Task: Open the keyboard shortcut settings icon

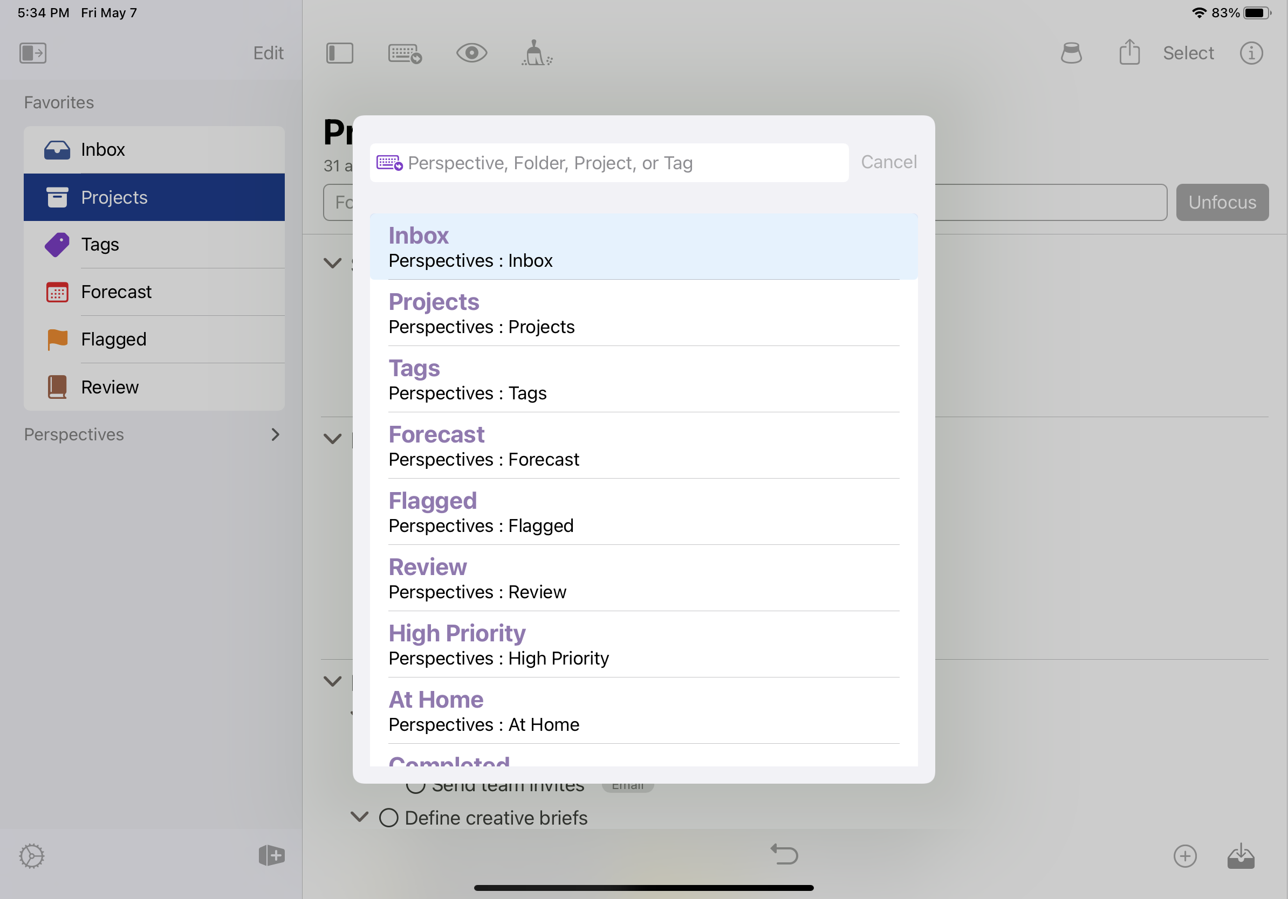Action: click(x=405, y=53)
